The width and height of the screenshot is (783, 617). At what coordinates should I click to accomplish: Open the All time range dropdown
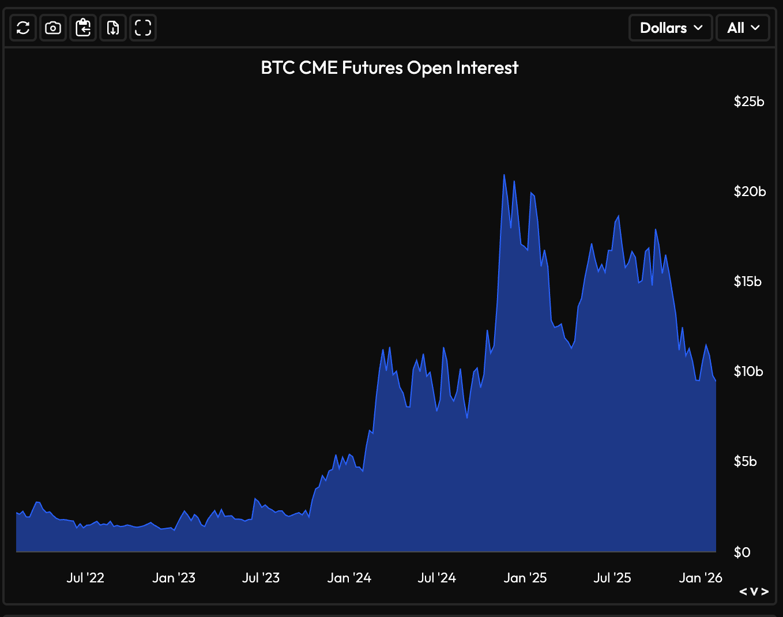click(x=743, y=28)
